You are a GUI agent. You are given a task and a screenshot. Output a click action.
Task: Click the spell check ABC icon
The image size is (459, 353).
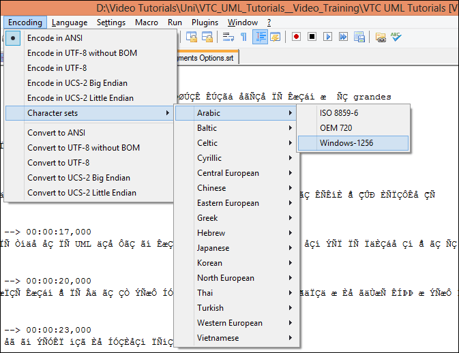396,36
